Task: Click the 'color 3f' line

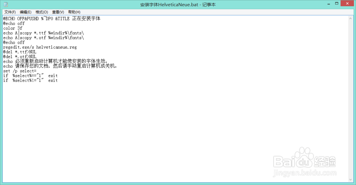Action: (13, 28)
